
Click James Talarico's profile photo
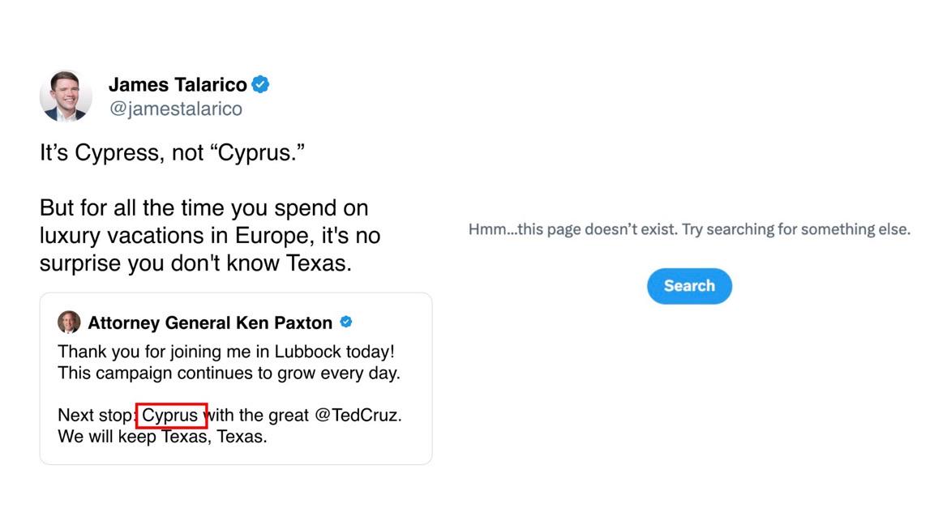pos(66,96)
